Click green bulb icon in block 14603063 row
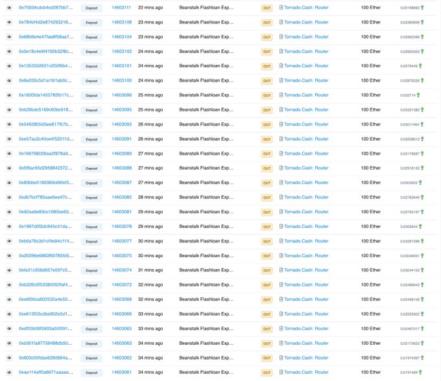 pos(422,343)
